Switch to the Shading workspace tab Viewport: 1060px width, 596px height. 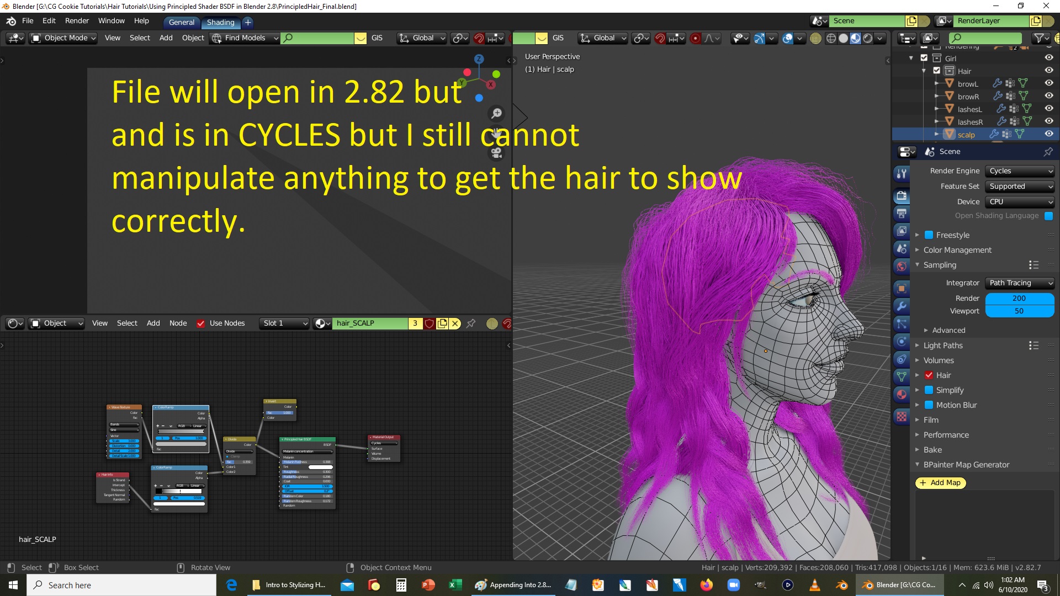pyautogui.click(x=220, y=22)
